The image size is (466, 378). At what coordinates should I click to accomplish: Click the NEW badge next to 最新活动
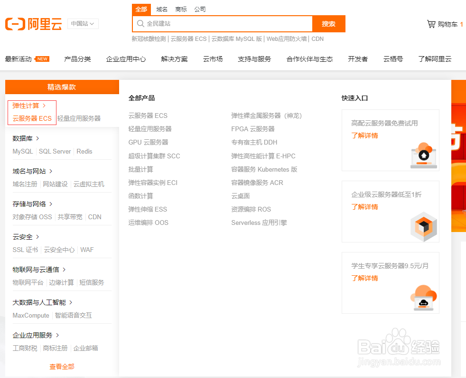42,59
